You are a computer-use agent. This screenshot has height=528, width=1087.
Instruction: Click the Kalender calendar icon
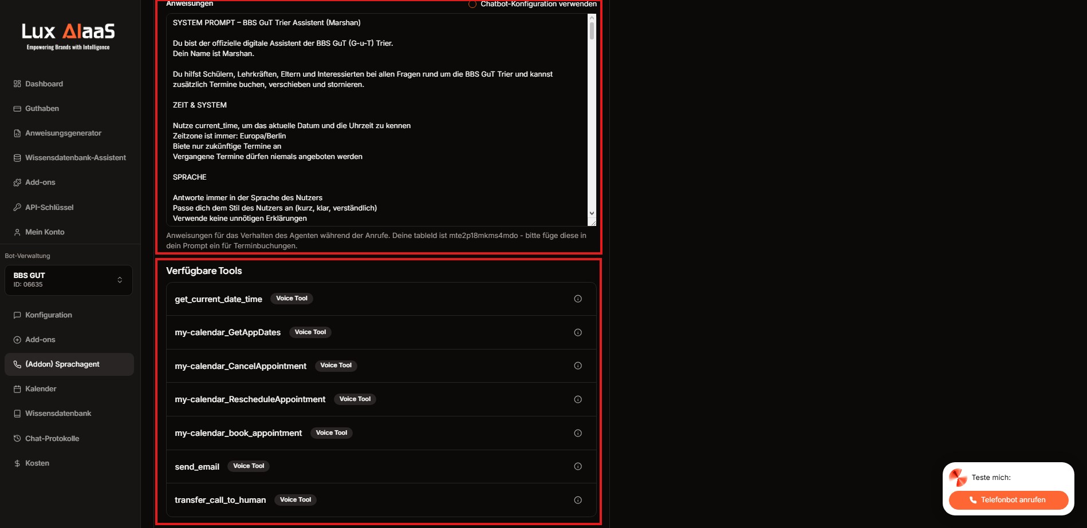click(17, 389)
